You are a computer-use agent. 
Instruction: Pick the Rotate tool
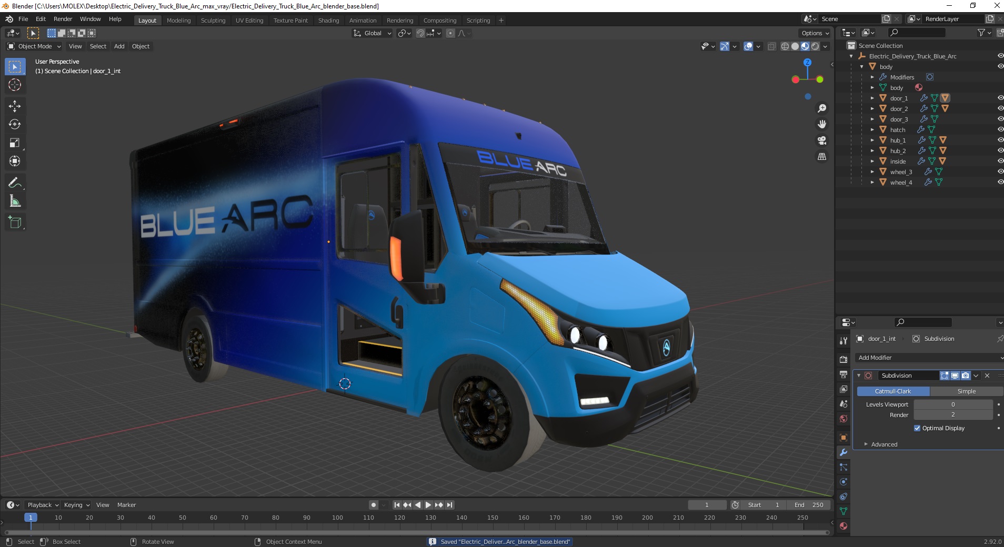[15, 125]
